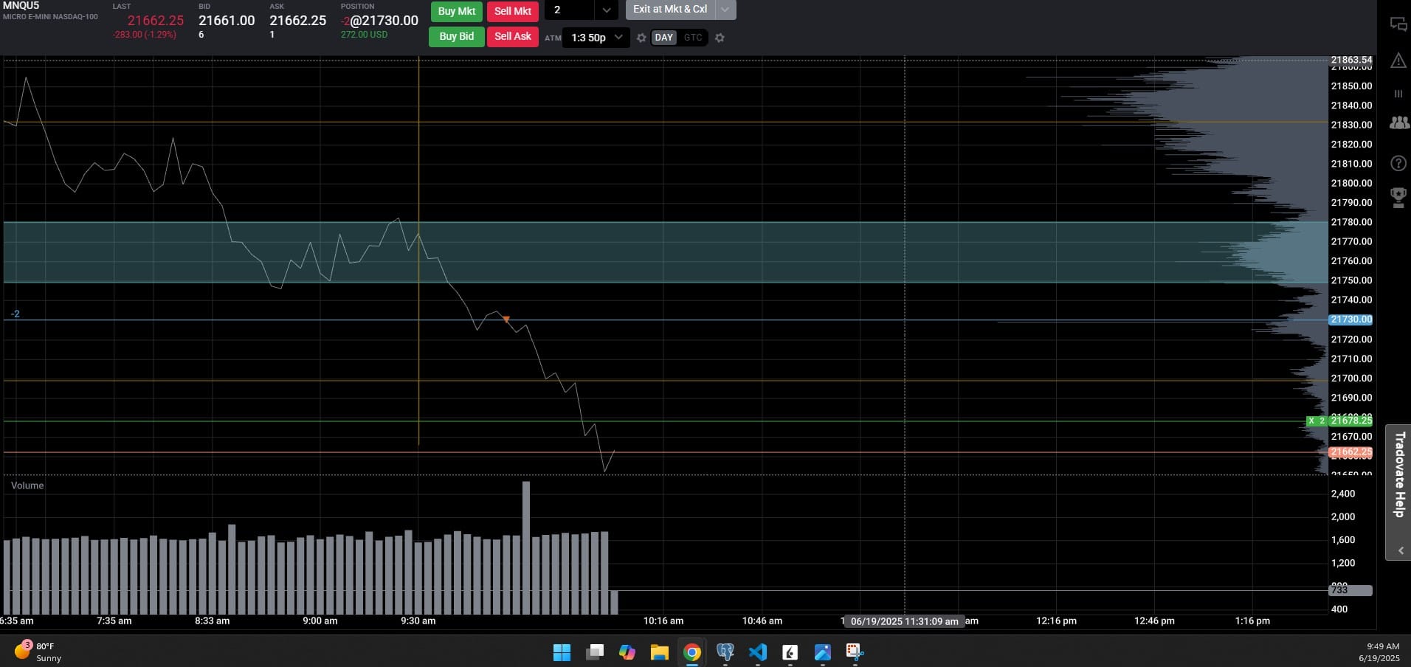1411x667 pixels.
Task: Click the -2 position marker on chart
Action: (15, 314)
